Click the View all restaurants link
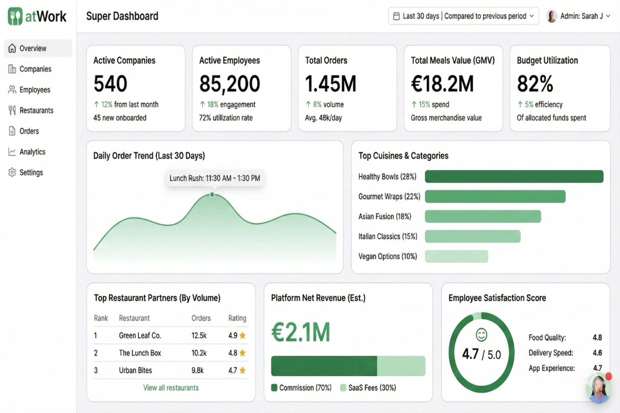620x413 pixels. 171,388
